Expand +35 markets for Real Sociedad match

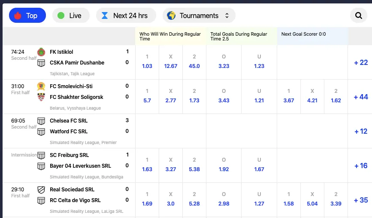coord(361,200)
